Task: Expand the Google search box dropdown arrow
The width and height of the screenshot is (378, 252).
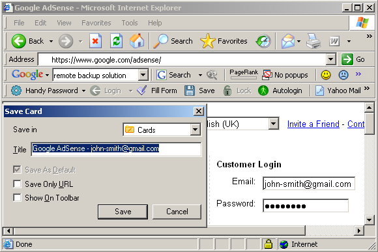Action: pos(143,75)
